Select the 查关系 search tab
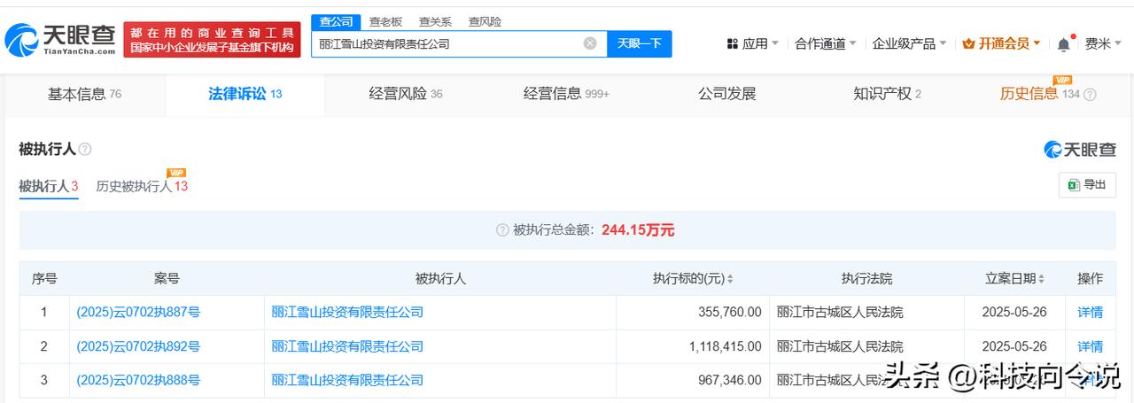Screen dimensions: 1134x403 [x=435, y=21]
